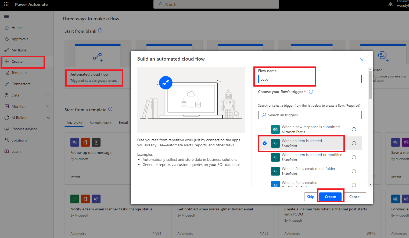This screenshot has height=238, width=409.
Task: Click the Automated cloud flow card icon
Action: tap(98, 57)
